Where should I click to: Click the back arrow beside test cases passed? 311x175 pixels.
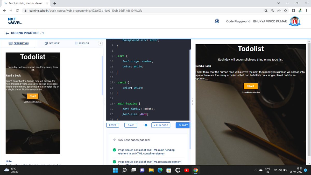(x=115, y=140)
